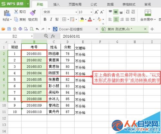This screenshot has height=134, width=161.
Task: Select column F header
Action: coord(100,42)
